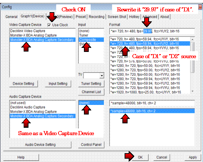This screenshot has width=203, height=162.
Task: Click the video Format text field
Action: (152, 31)
